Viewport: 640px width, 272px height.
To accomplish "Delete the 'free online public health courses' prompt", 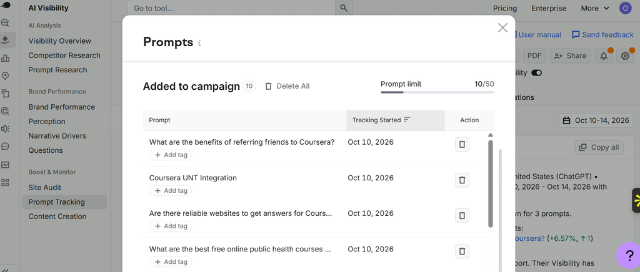I will pyautogui.click(x=462, y=251).
